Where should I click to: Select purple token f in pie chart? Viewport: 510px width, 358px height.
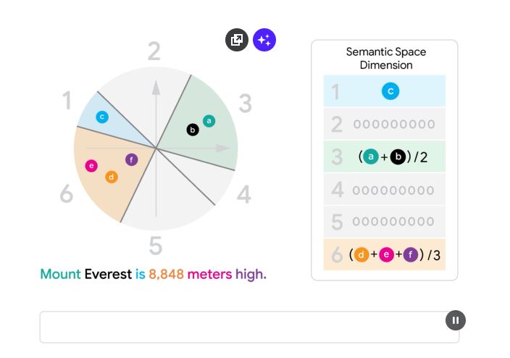tap(131, 160)
